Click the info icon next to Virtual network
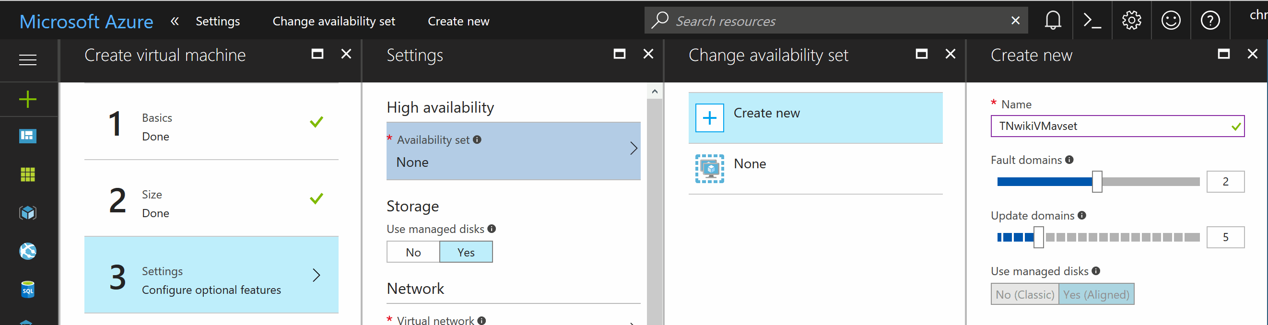Viewport: 1268px width, 325px height. [x=482, y=321]
